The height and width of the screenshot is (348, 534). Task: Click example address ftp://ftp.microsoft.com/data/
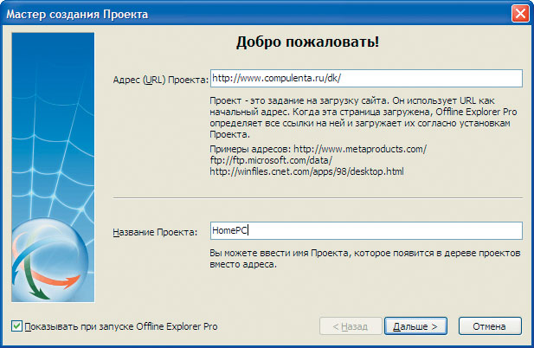click(x=271, y=160)
